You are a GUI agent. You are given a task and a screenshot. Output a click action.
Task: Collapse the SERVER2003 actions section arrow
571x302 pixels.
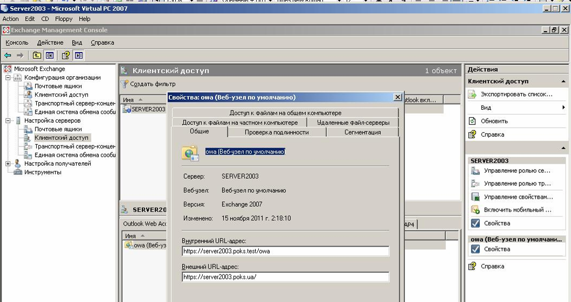(563, 148)
